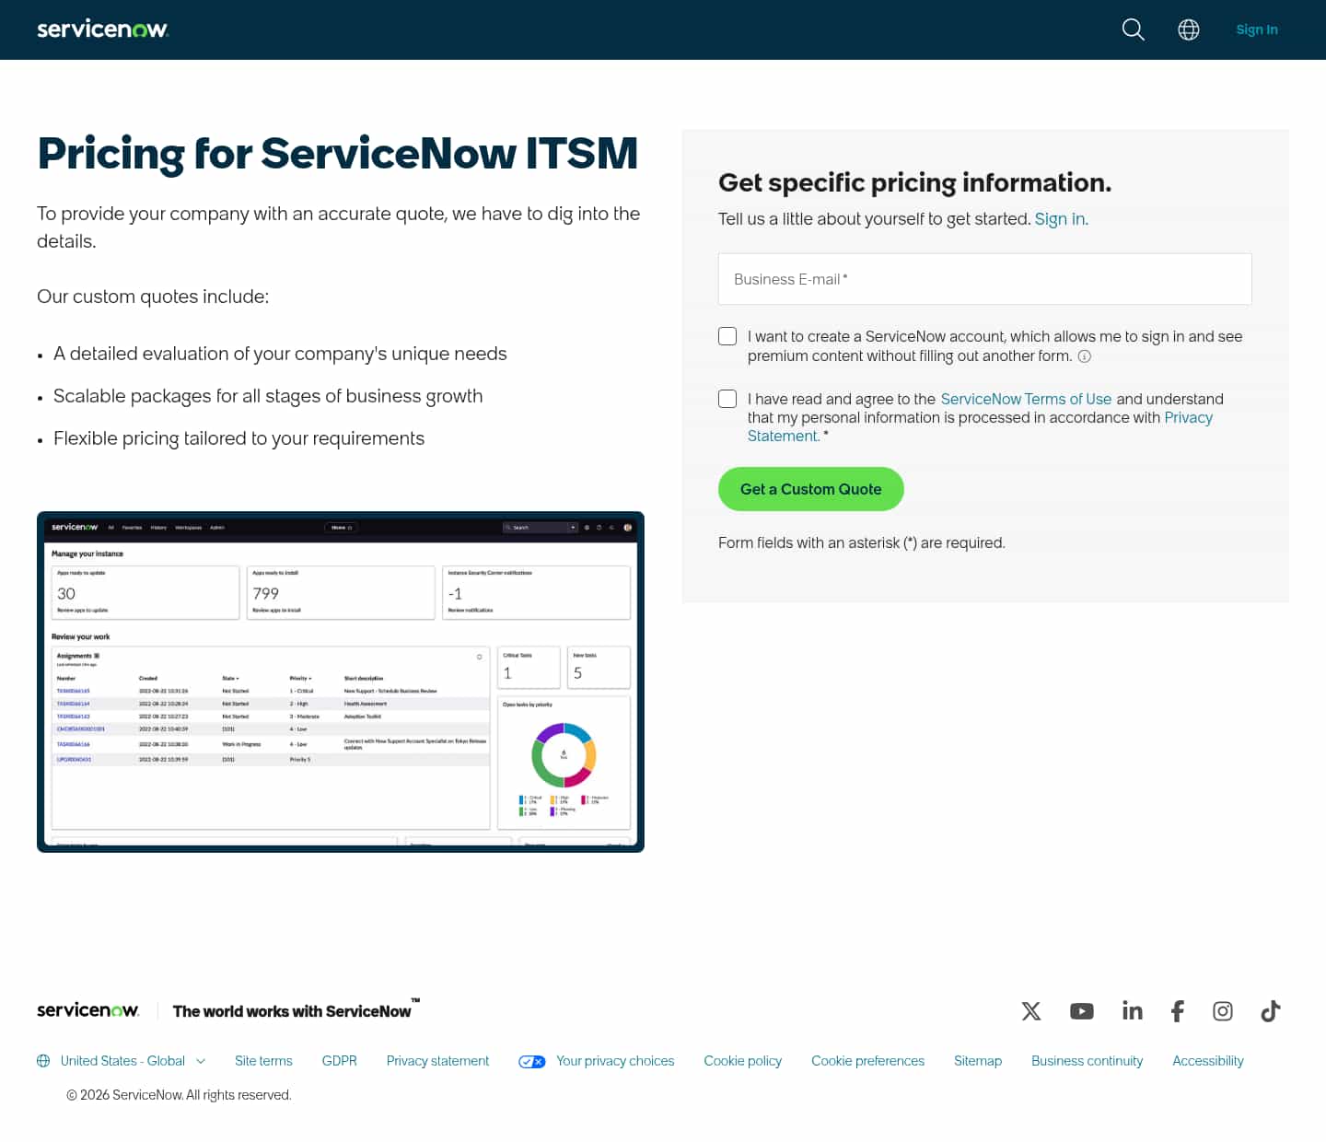Click 'A detailed evaluation' bullet text
This screenshot has height=1142, width=1326.
pyautogui.click(x=280, y=354)
